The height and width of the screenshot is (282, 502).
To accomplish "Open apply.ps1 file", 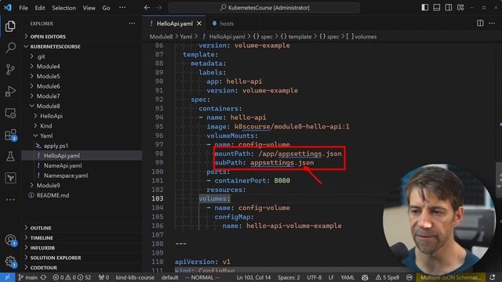I will click(82, 146).
